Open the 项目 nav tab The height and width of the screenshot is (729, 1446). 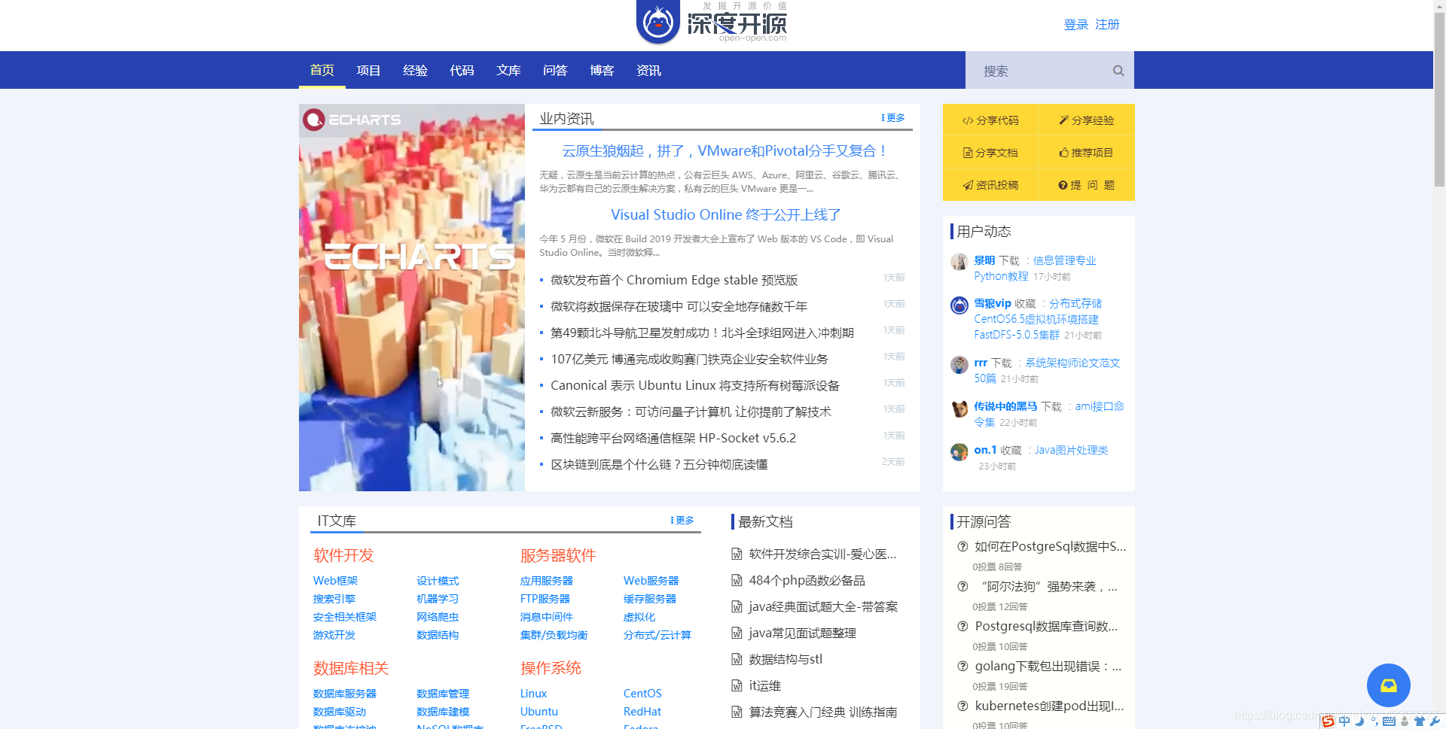[369, 70]
